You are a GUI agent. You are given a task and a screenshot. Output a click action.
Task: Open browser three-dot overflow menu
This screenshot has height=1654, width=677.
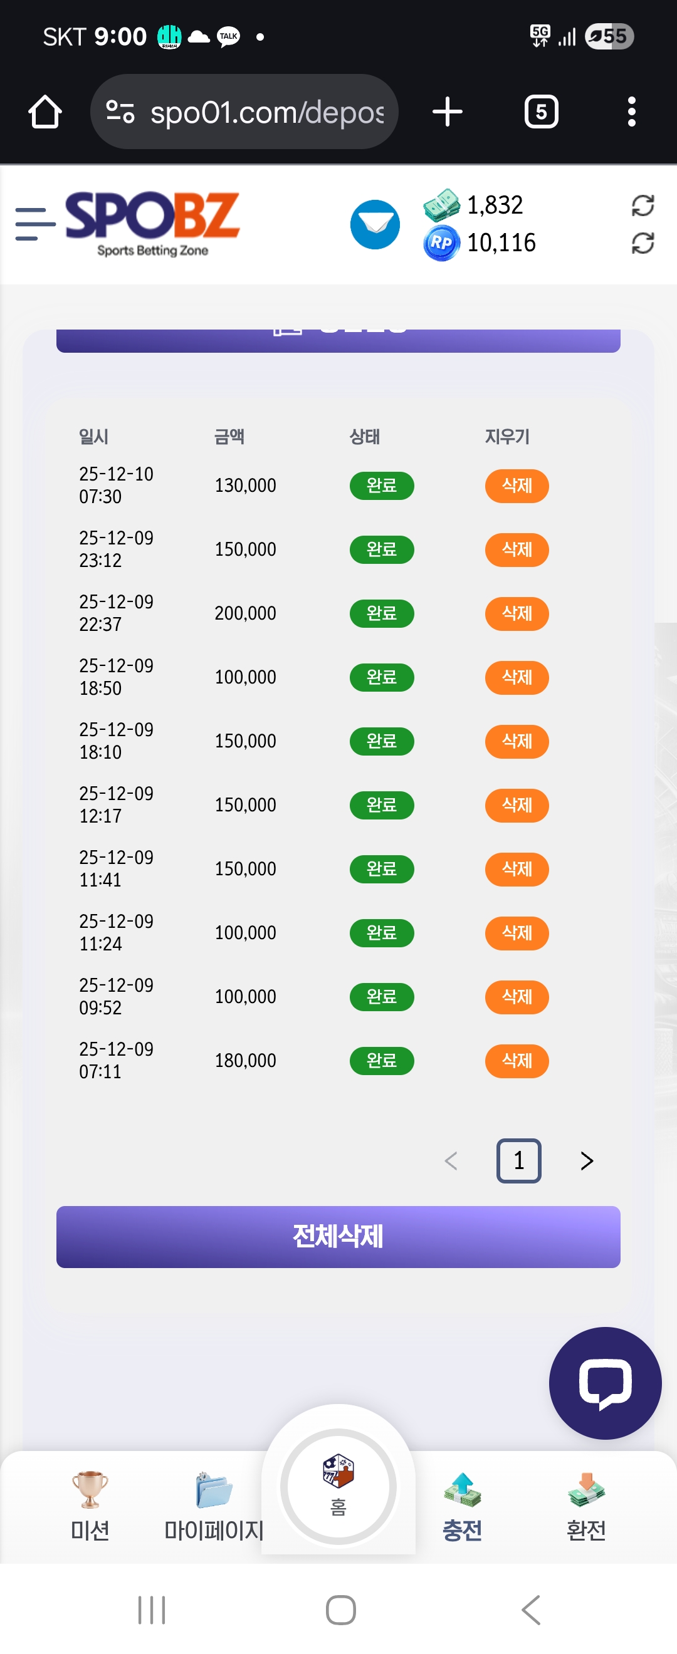(x=631, y=112)
